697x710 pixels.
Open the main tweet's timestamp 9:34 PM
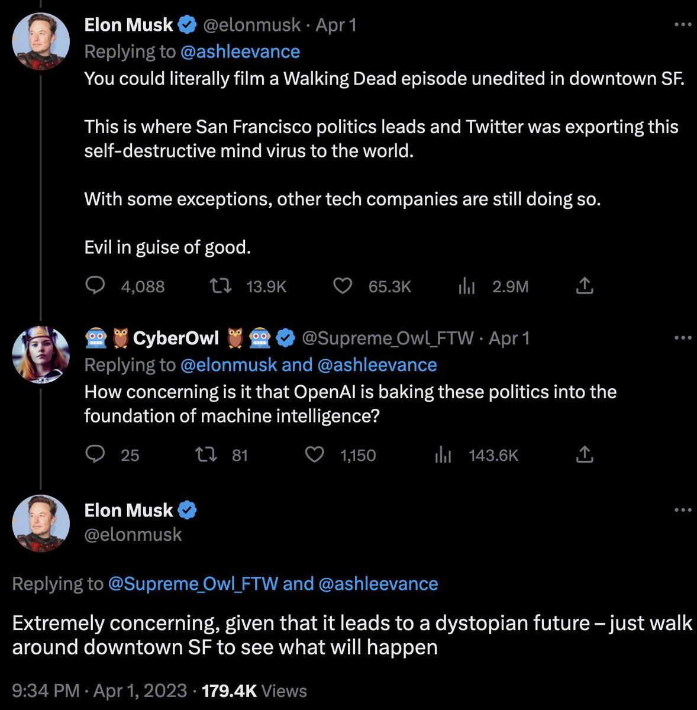[x=46, y=691]
